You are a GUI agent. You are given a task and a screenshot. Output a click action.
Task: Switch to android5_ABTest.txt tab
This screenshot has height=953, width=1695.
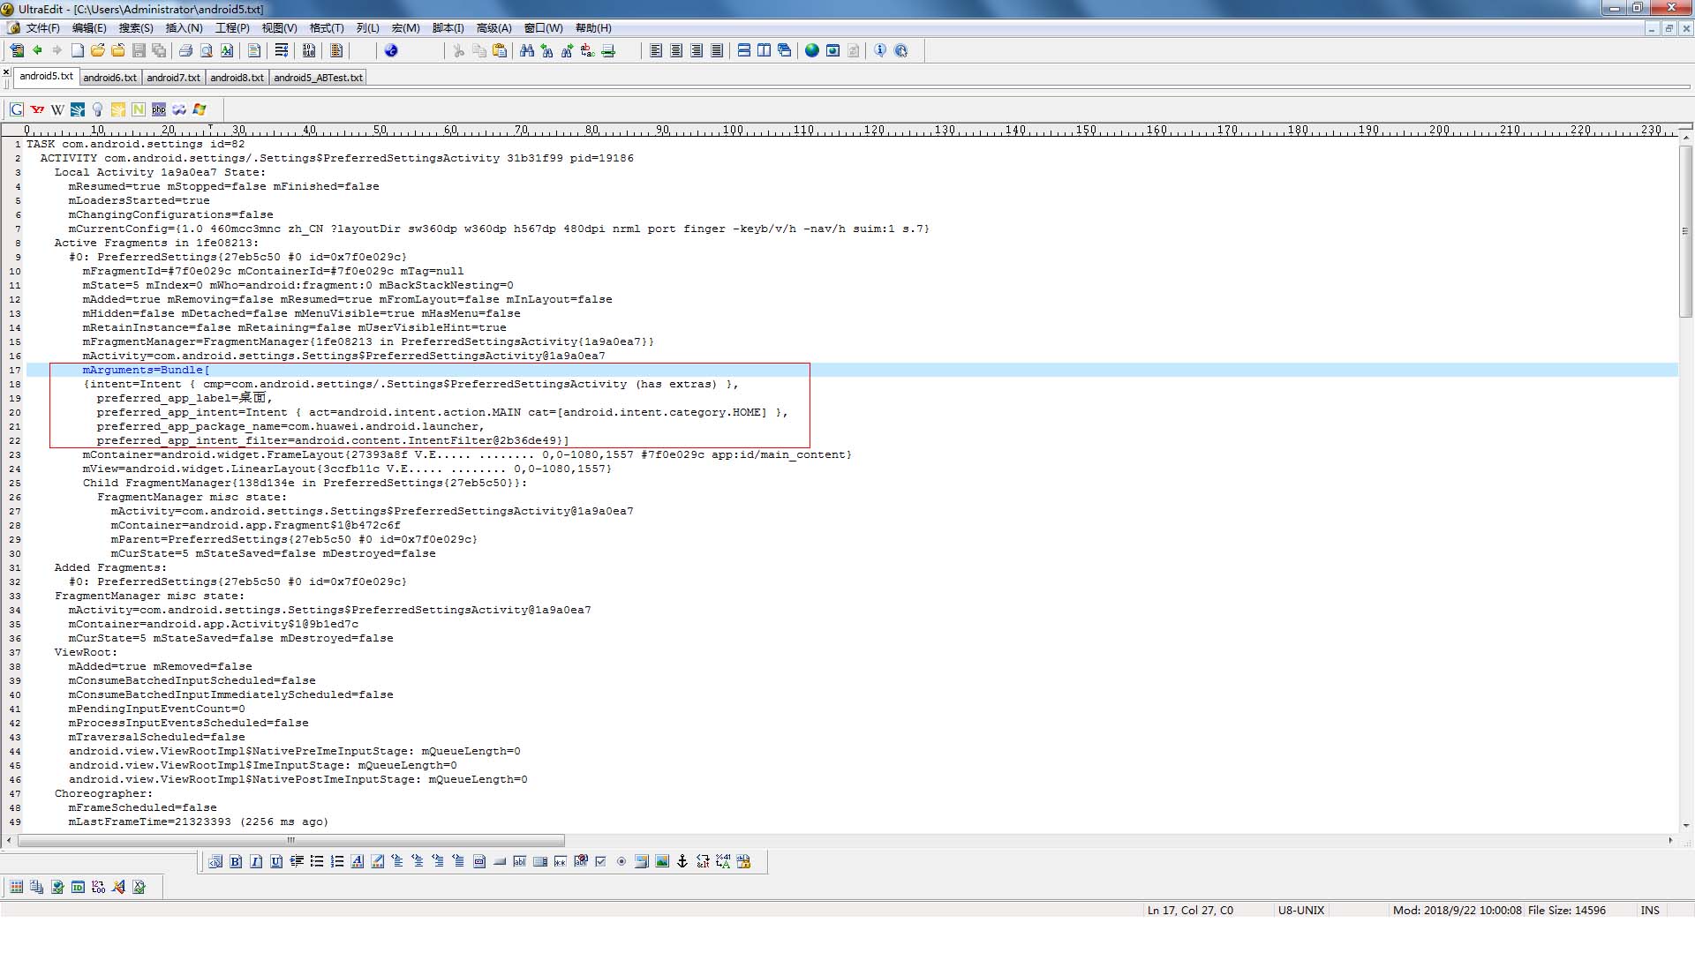(x=318, y=78)
